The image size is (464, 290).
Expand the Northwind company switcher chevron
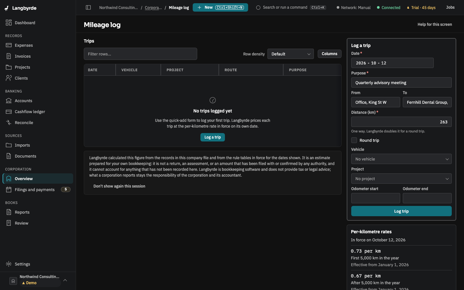pyautogui.click(x=65, y=280)
